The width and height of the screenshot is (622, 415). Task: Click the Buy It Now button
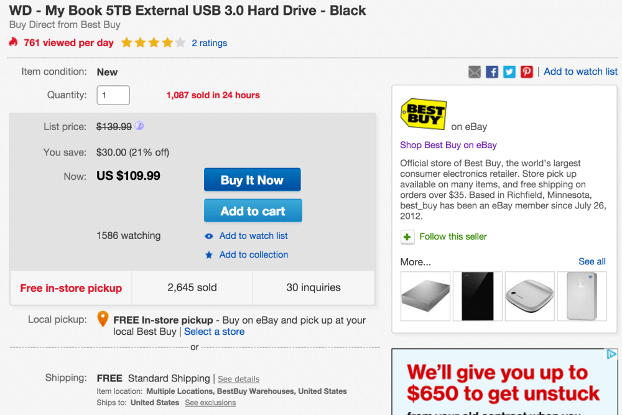click(x=253, y=180)
